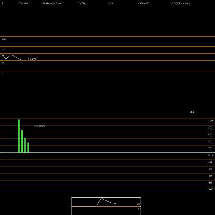Click the RSI value label 31.69

tap(32, 59)
